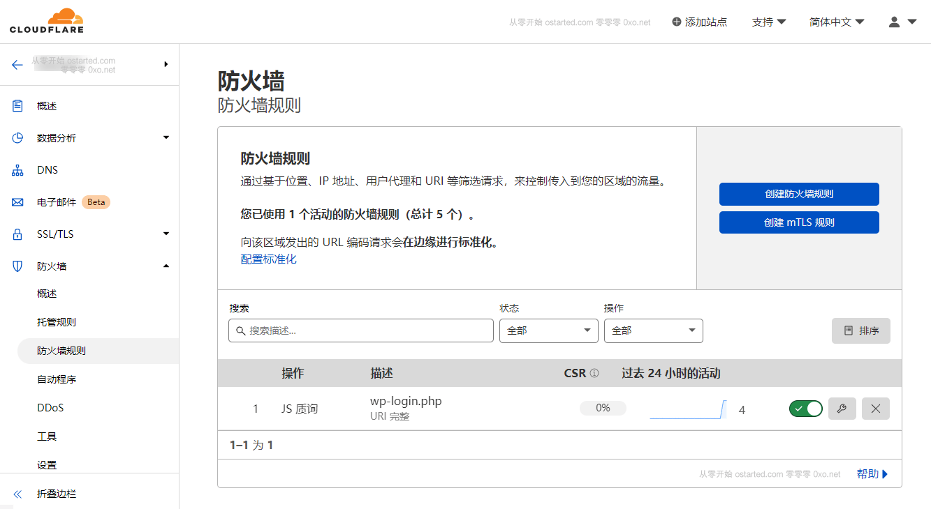Click the 数据分析 pie chart icon
Screen dimensions: 931x509
[18, 138]
